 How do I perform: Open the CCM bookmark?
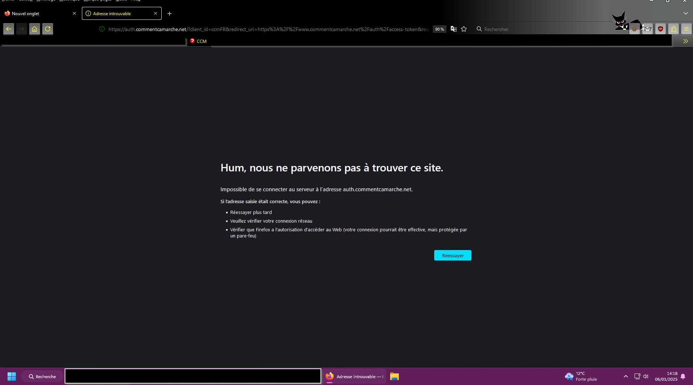click(x=199, y=41)
